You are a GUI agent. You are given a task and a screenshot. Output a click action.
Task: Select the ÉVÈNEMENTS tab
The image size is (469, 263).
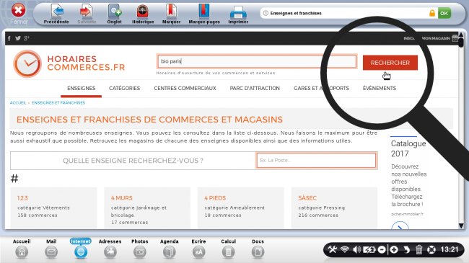[380, 88]
